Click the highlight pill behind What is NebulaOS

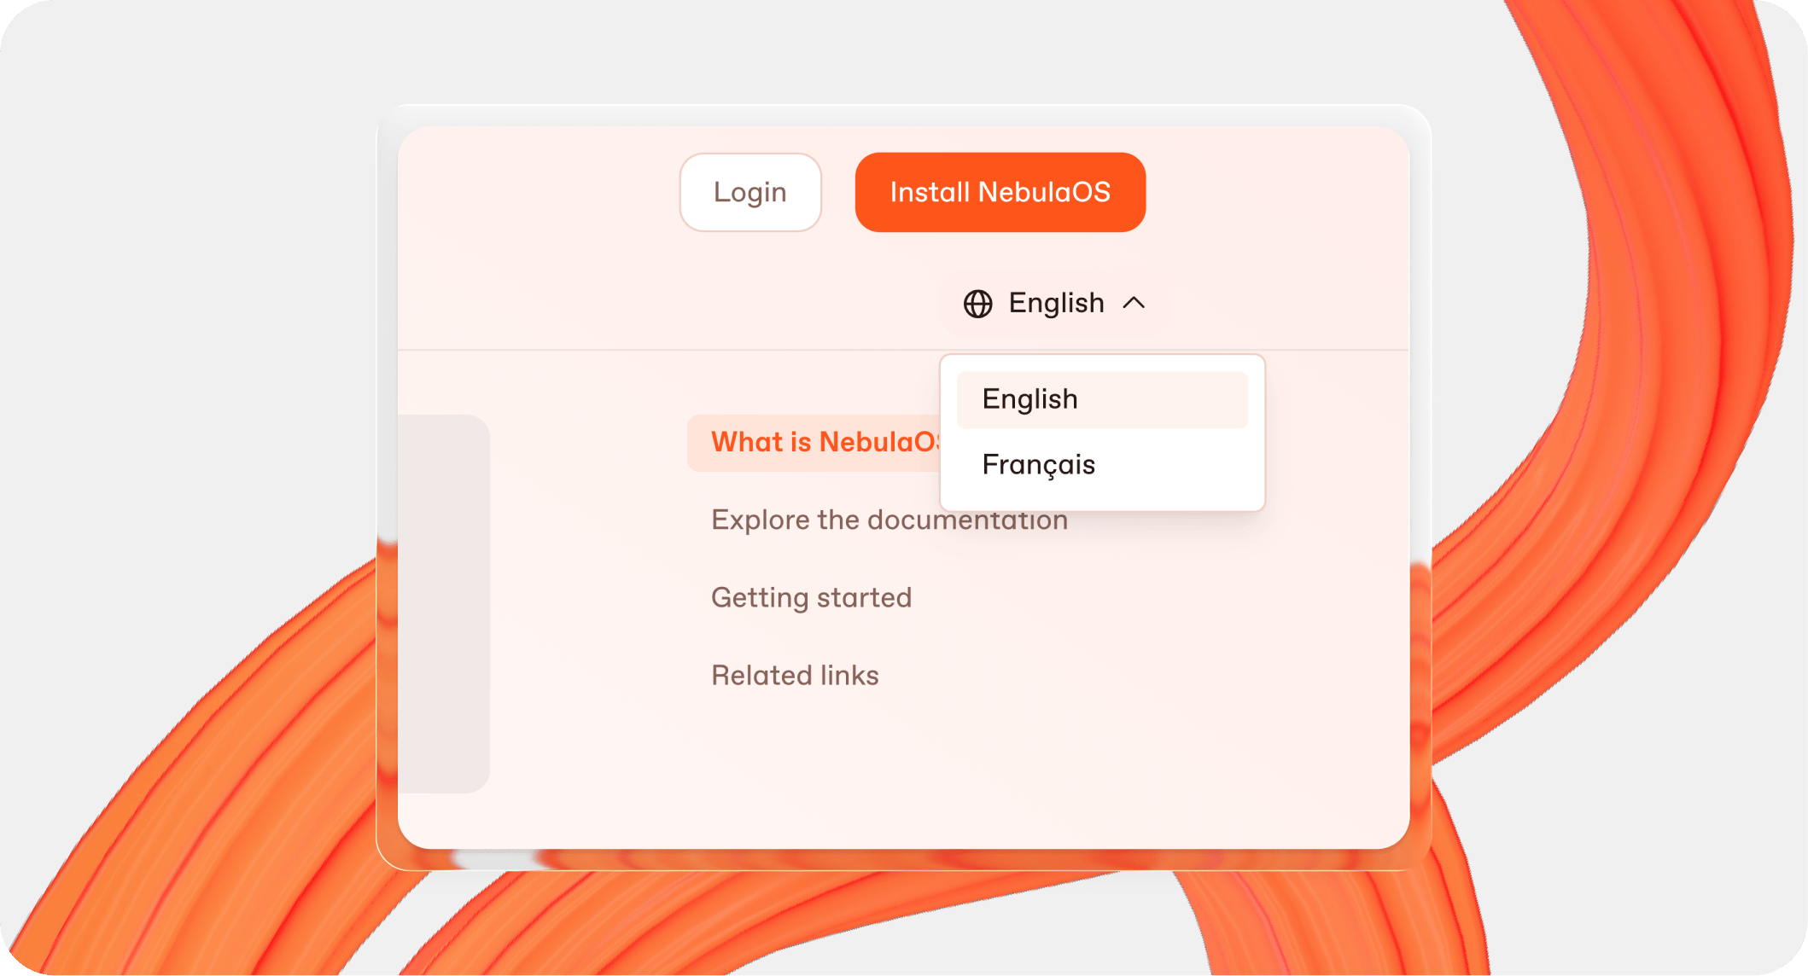(700, 443)
